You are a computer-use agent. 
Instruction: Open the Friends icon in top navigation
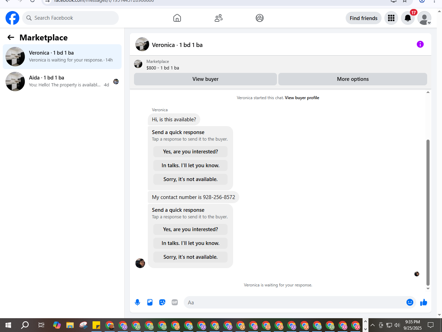pyautogui.click(x=219, y=18)
